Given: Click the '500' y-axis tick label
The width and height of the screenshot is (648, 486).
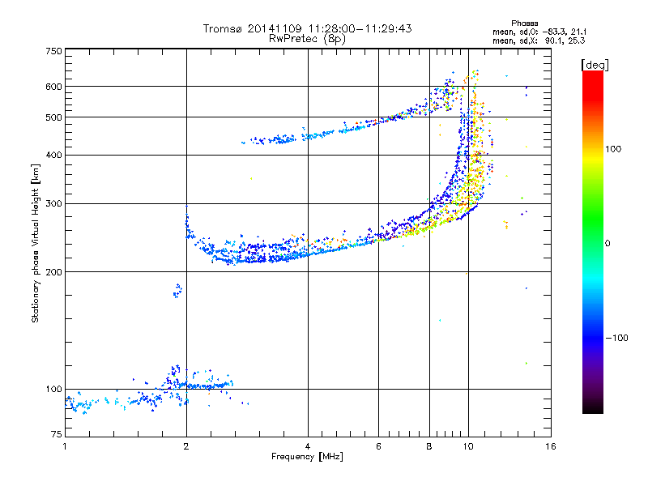Looking at the screenshot, I should coord(54,117).
